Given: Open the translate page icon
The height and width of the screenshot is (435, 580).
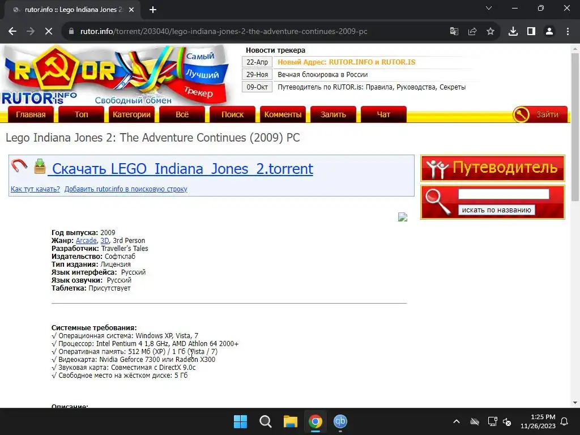Looking at the screenshot, I should coord(454,32).
